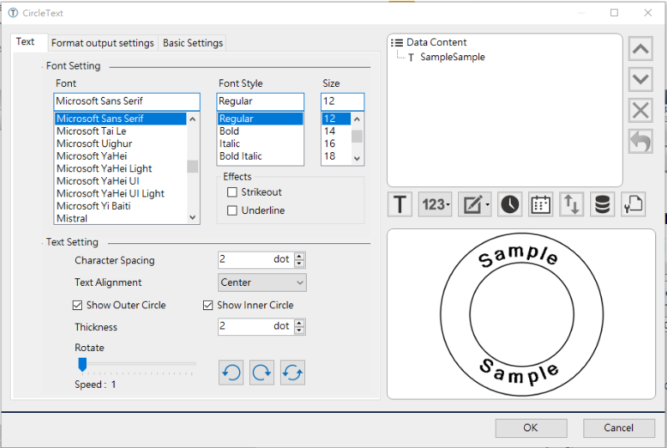The image size is (667, 448).
Task: Click the Cancel button
Action: [x=619, y=428]
